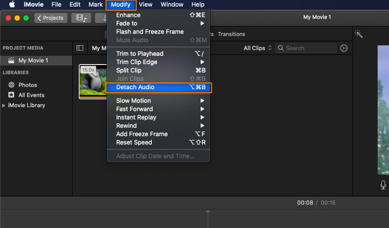
Task: Click the timeline playhead marker
Action: coord(208,212)
